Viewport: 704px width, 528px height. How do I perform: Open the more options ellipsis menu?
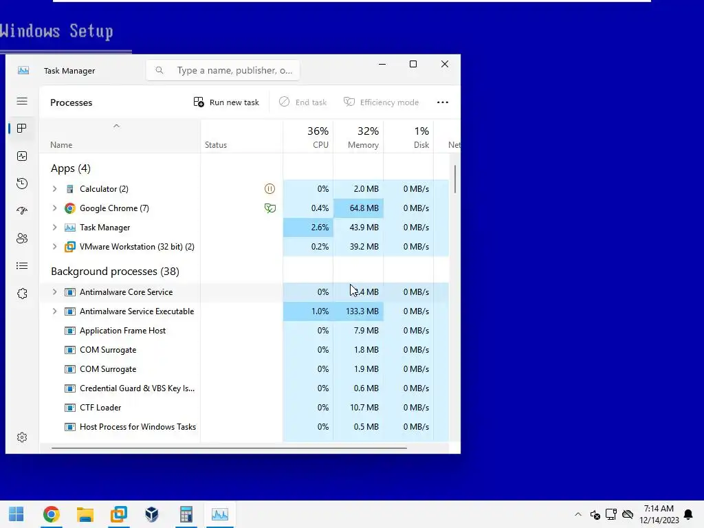coord(443,102)
